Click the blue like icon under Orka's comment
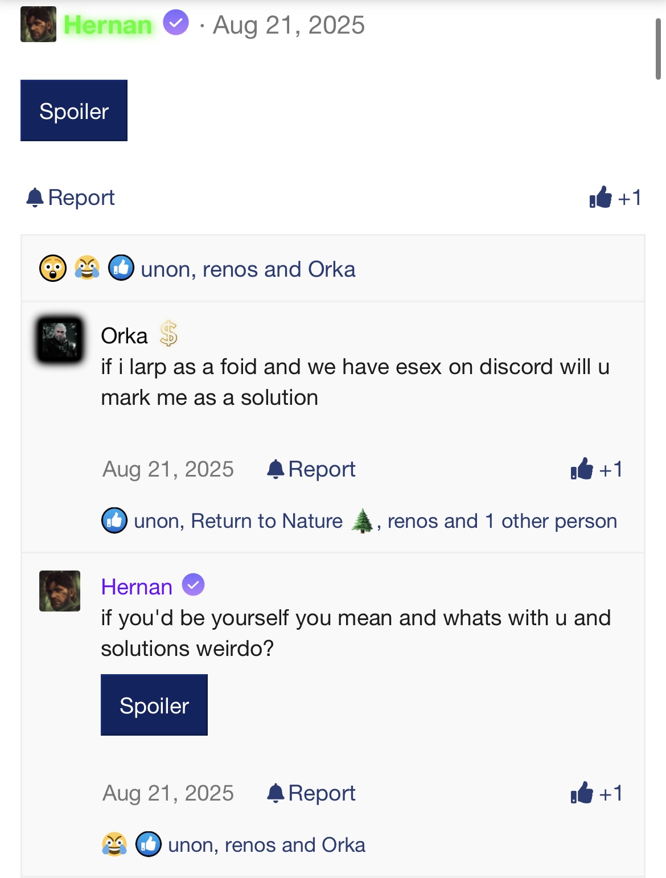Image resolution: width=666 pixels, height=878 pixels. [x=114, y=520]
